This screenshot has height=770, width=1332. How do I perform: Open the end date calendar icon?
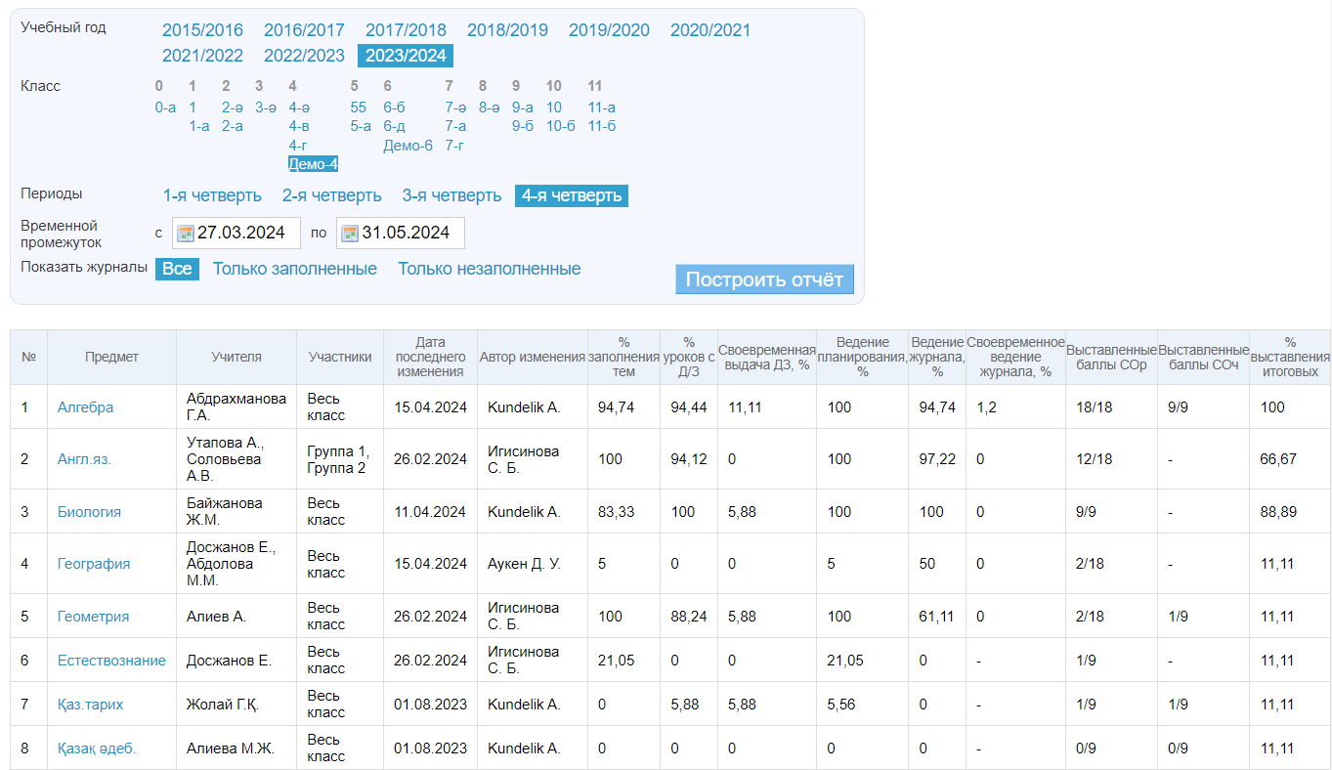pyautogui.click(x=350, y=233)
